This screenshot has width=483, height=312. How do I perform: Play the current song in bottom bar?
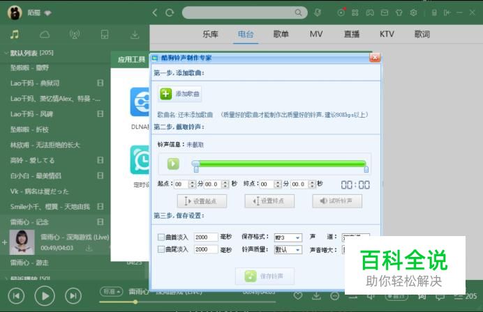tap(45, 296)
